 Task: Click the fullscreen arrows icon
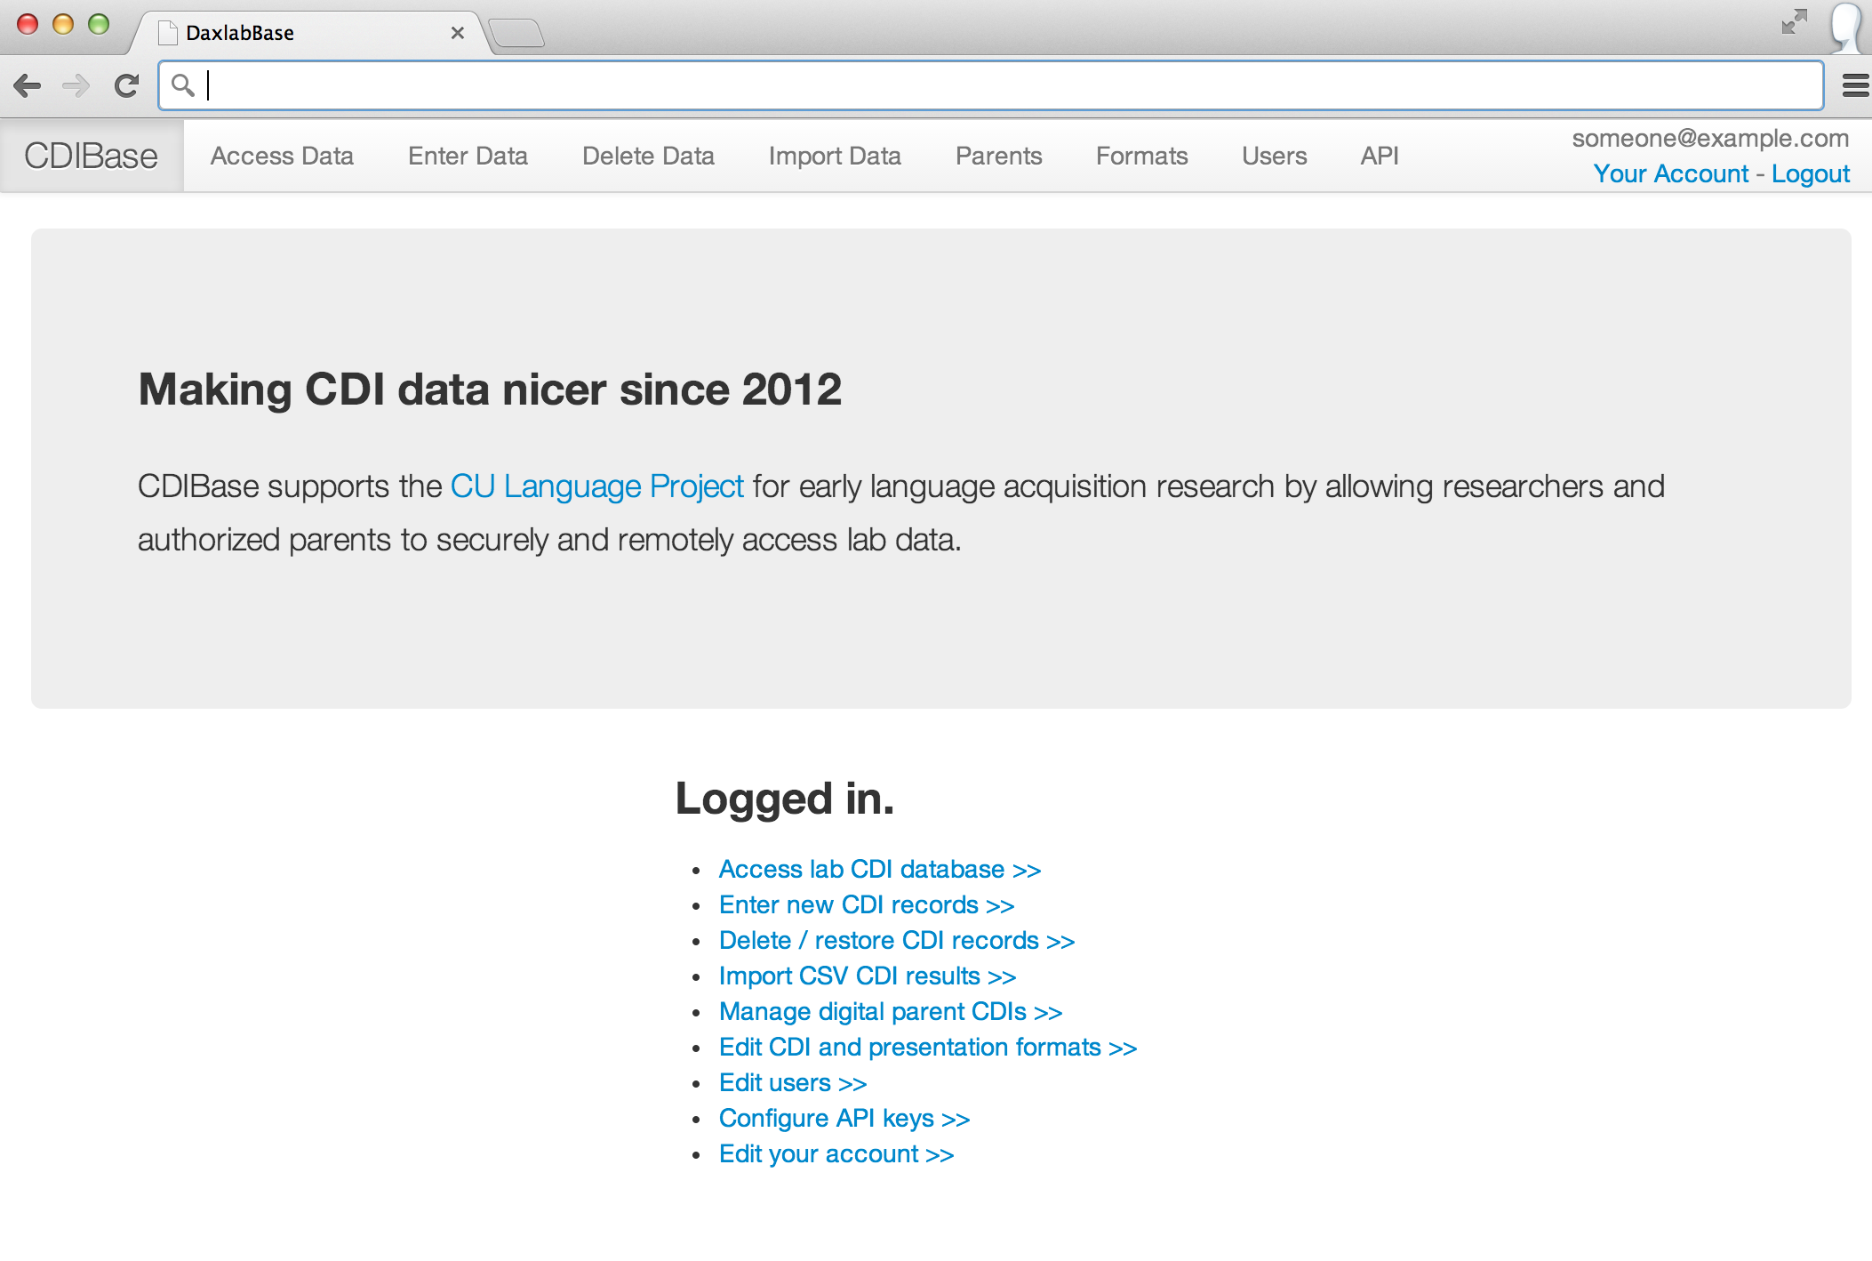[1795, 22]
